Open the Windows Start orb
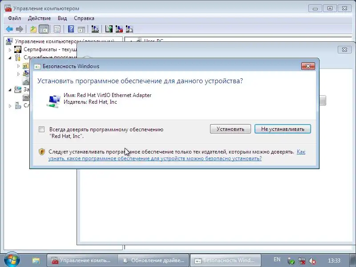The width and height of the screenshot is (356, 267). click(12, 260)
